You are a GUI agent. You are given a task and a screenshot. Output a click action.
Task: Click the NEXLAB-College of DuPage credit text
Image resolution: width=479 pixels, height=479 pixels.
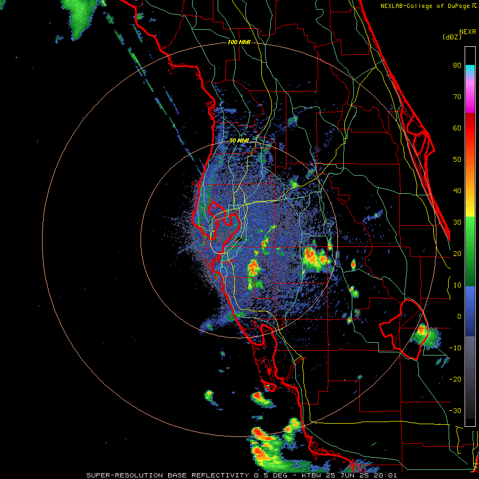click(x=425, y=6)
